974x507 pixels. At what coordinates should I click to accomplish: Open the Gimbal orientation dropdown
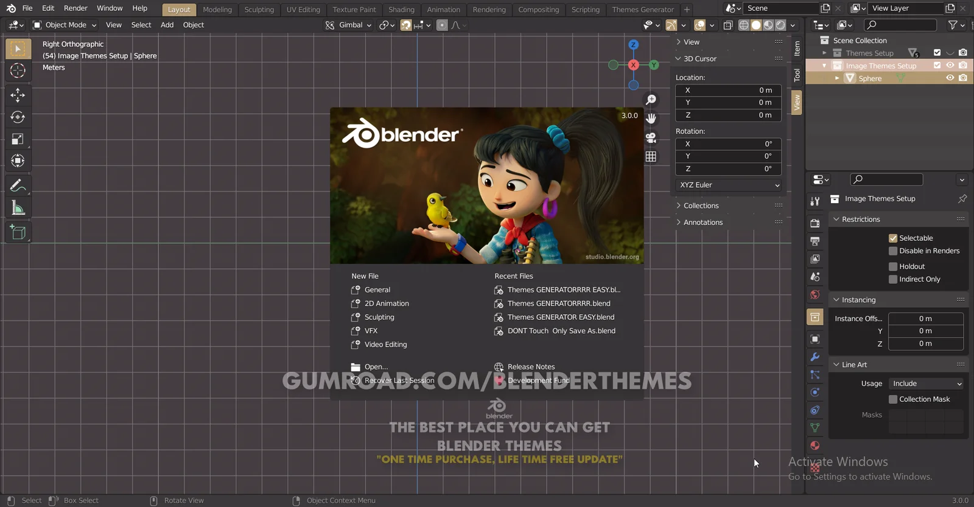coord(348,25)
